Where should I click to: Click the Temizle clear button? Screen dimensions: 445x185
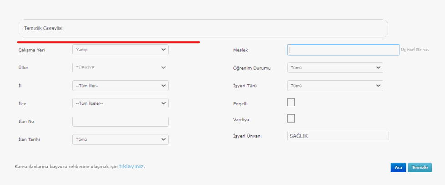(420, 168)
